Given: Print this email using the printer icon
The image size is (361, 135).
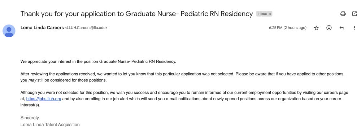Looking at the screenshot, I should [x=343, y=14].
